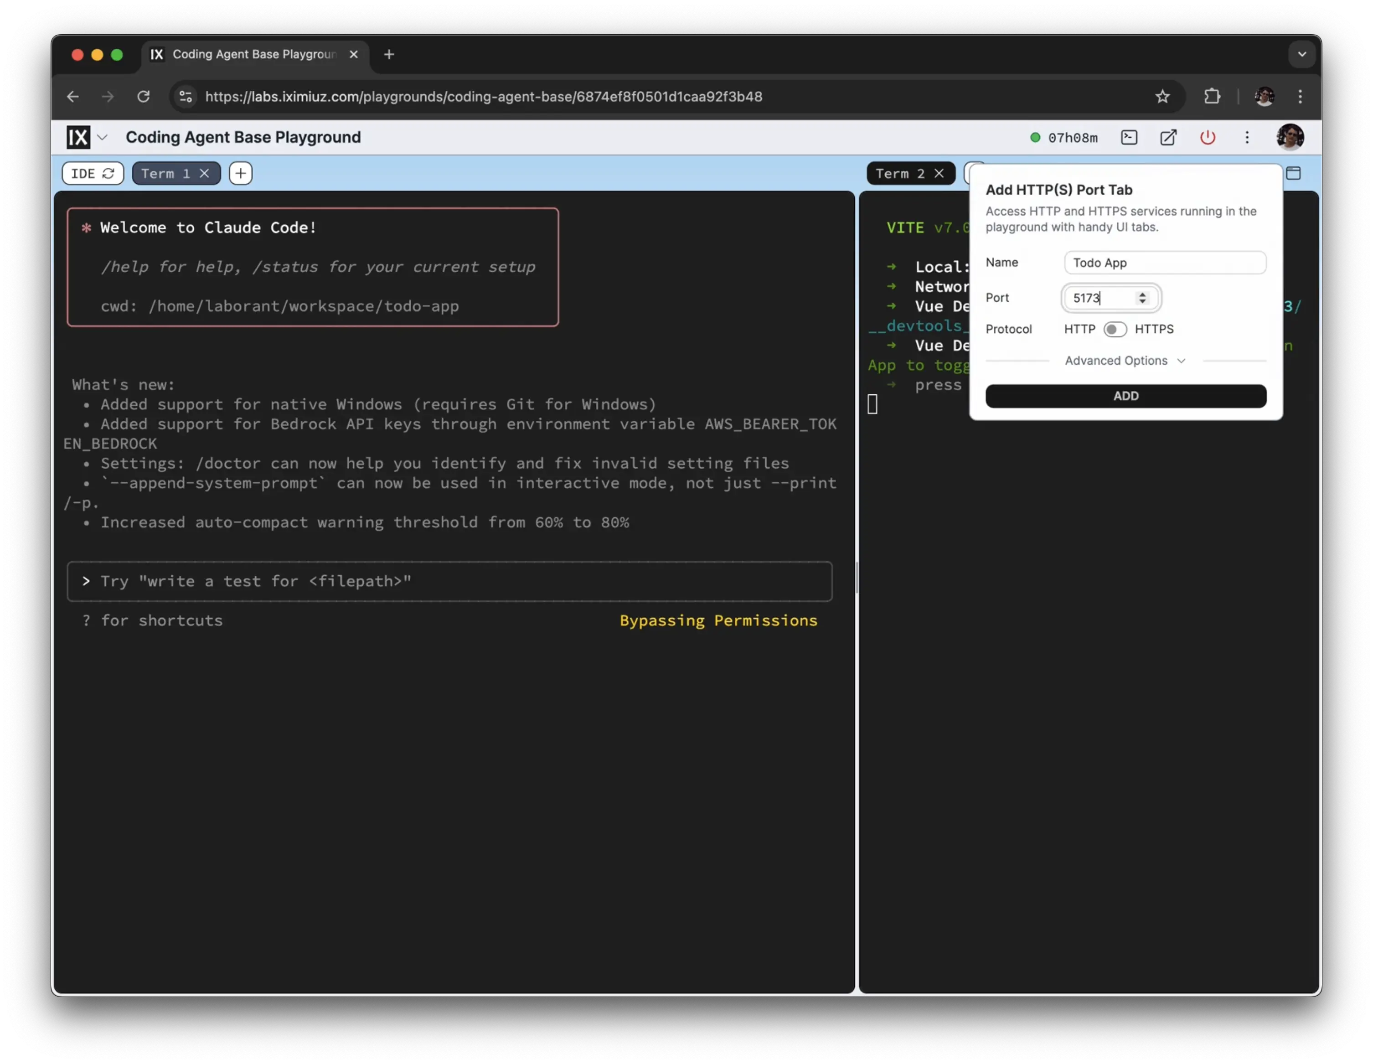Click the cwd path /home/laborant/workspace/todo-app
The image size is (1373, 1064).
(304, 306)
